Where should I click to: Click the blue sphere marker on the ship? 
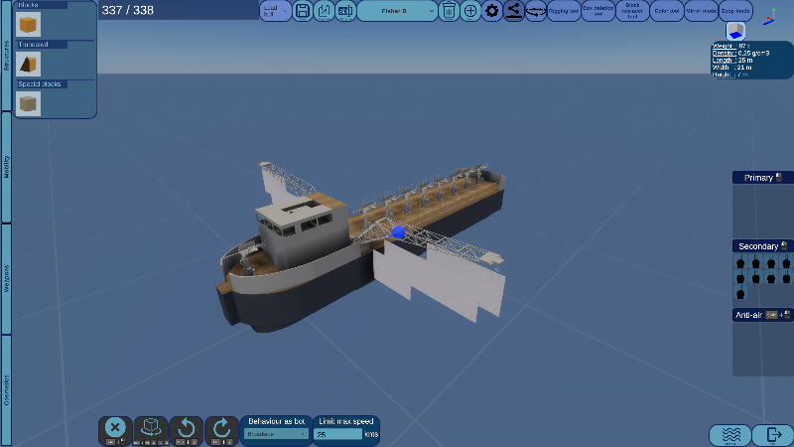399,232
